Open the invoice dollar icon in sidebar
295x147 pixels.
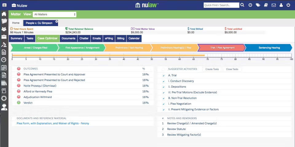click(x=4, y=75)
